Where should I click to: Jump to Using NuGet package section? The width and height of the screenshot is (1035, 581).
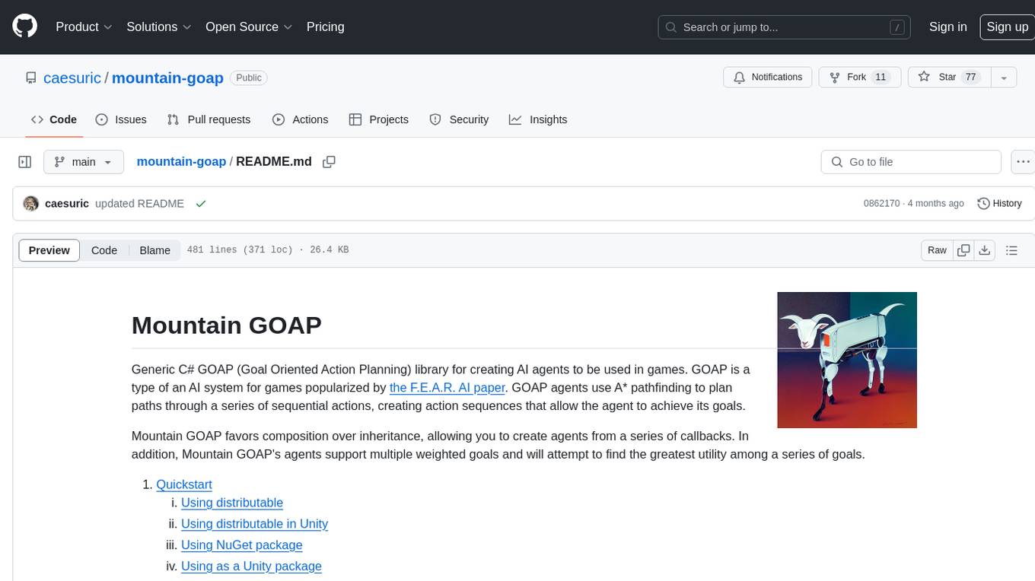[x=242, y=545]
